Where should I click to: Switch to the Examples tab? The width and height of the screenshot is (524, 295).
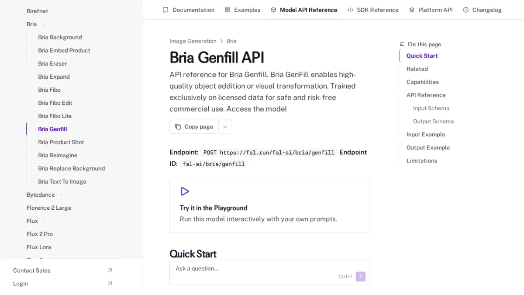coord(242,10)
